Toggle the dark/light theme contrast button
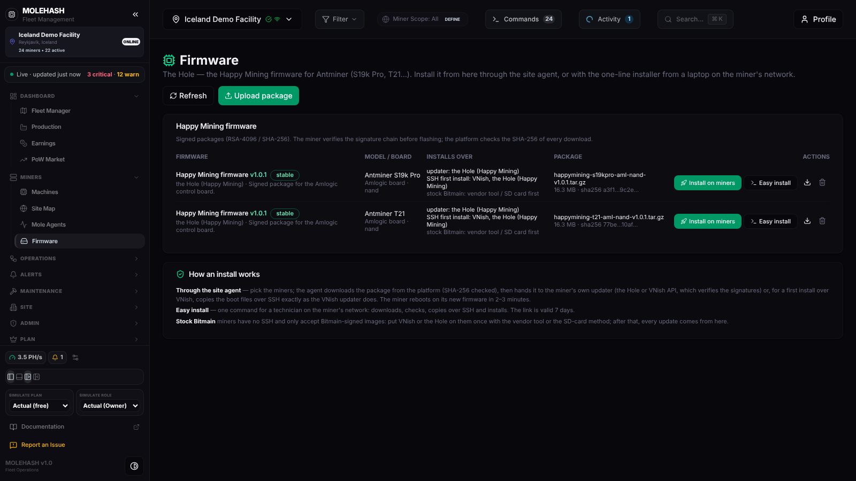The width and height of the screenshot is (856, 481). [x=134, y=466]
